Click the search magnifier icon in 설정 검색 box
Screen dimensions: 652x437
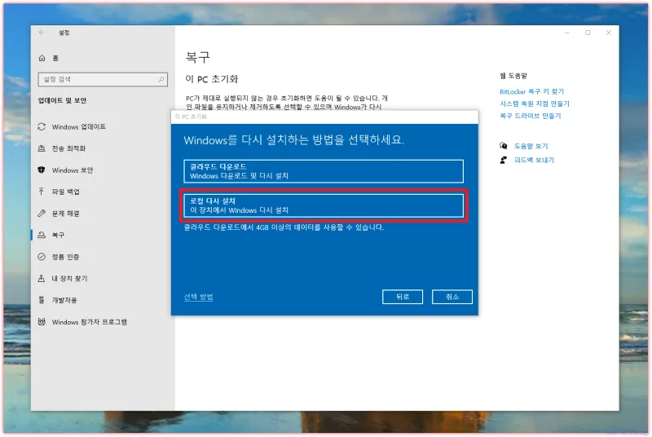pos(161,79)
